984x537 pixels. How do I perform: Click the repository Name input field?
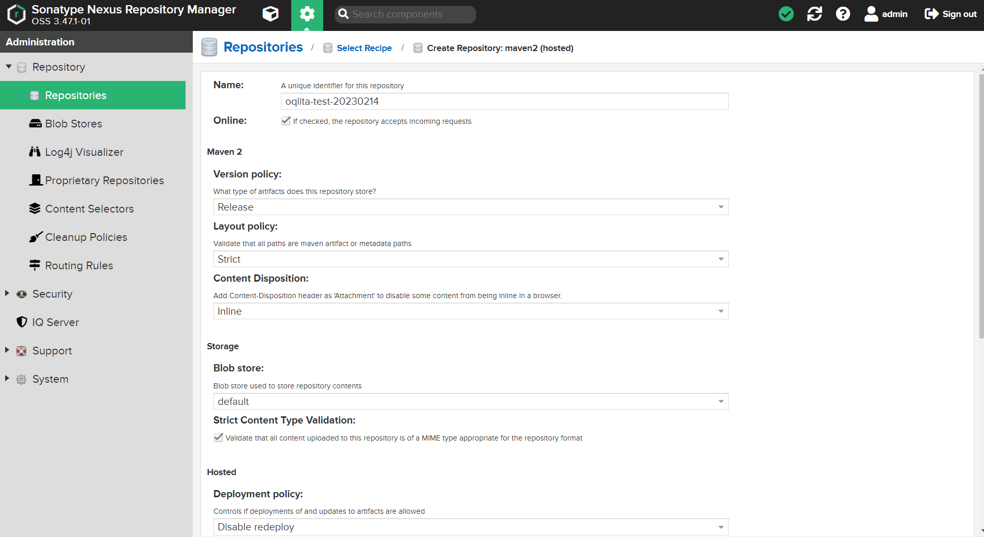click(x=505, y=102)
